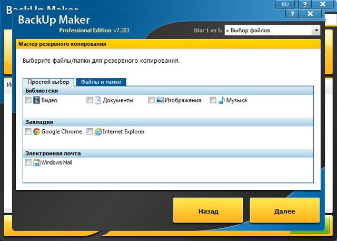337x241 pixels.
Task: Tick the Документы checkbox
Action: 90,100
